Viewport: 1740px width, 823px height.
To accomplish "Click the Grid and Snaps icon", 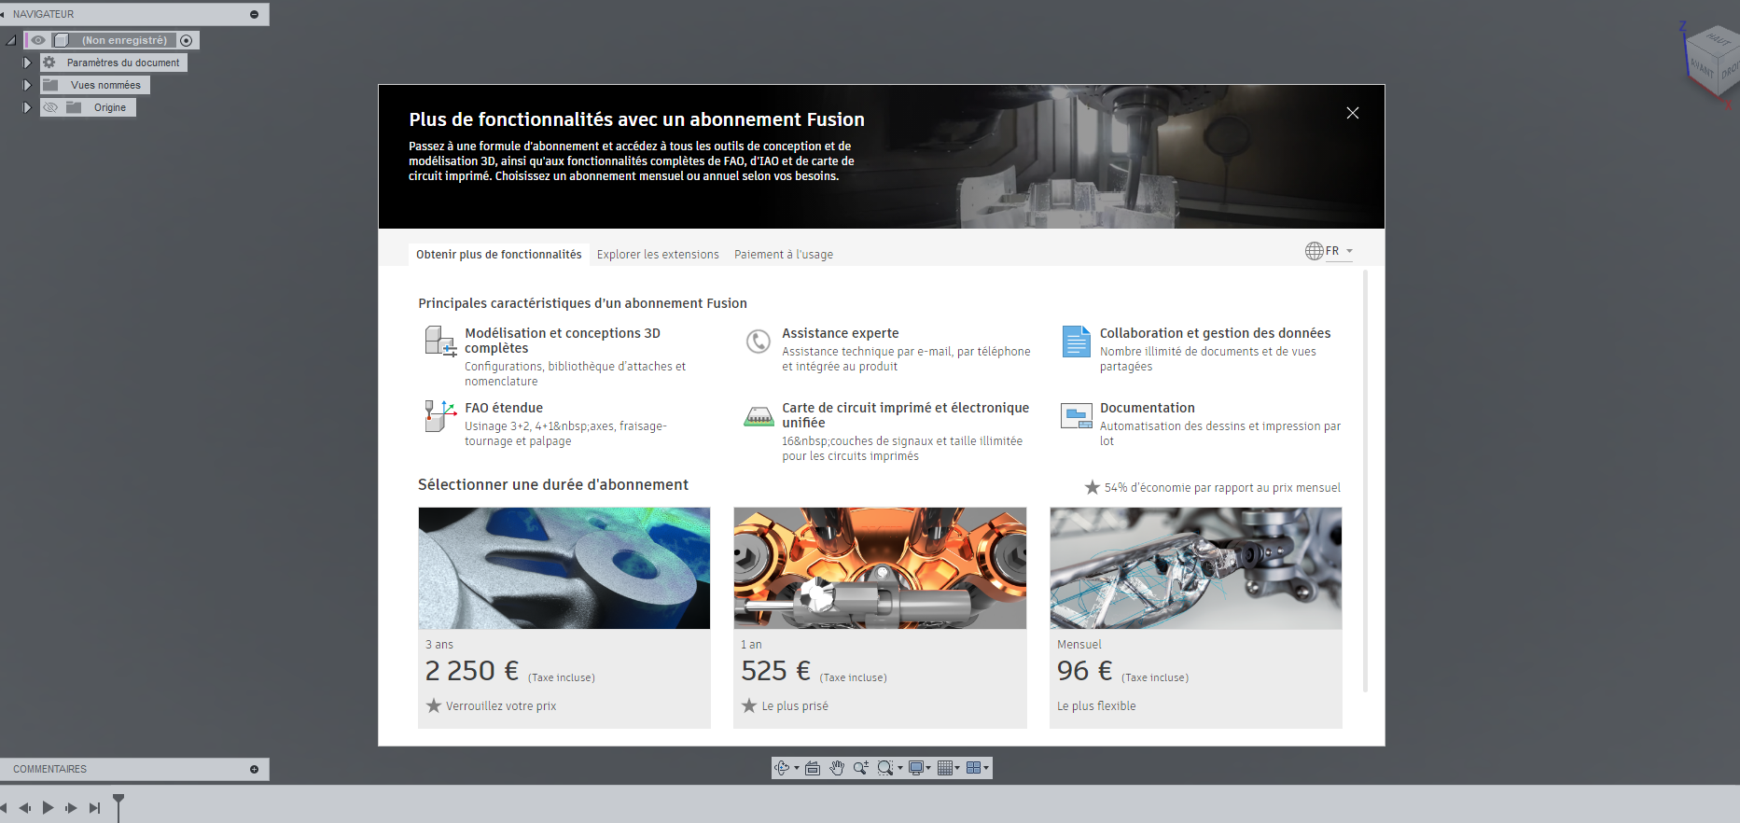I will coord(945,768).
